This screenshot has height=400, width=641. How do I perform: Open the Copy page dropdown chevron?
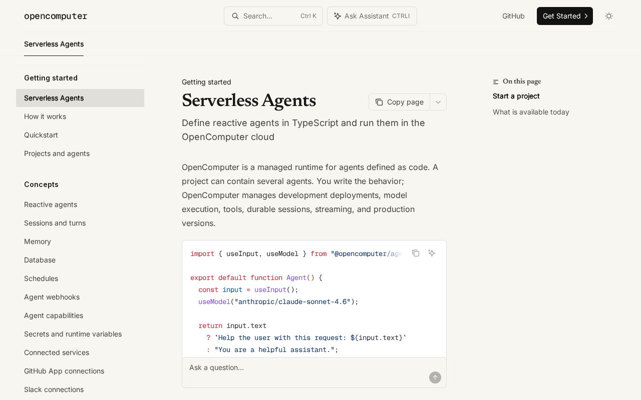(x=438, y=102)
